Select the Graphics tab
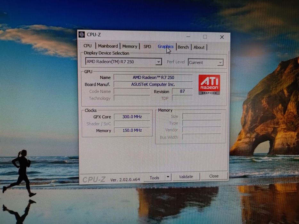Screen dimensions: 299x224 tap(165, 47)
